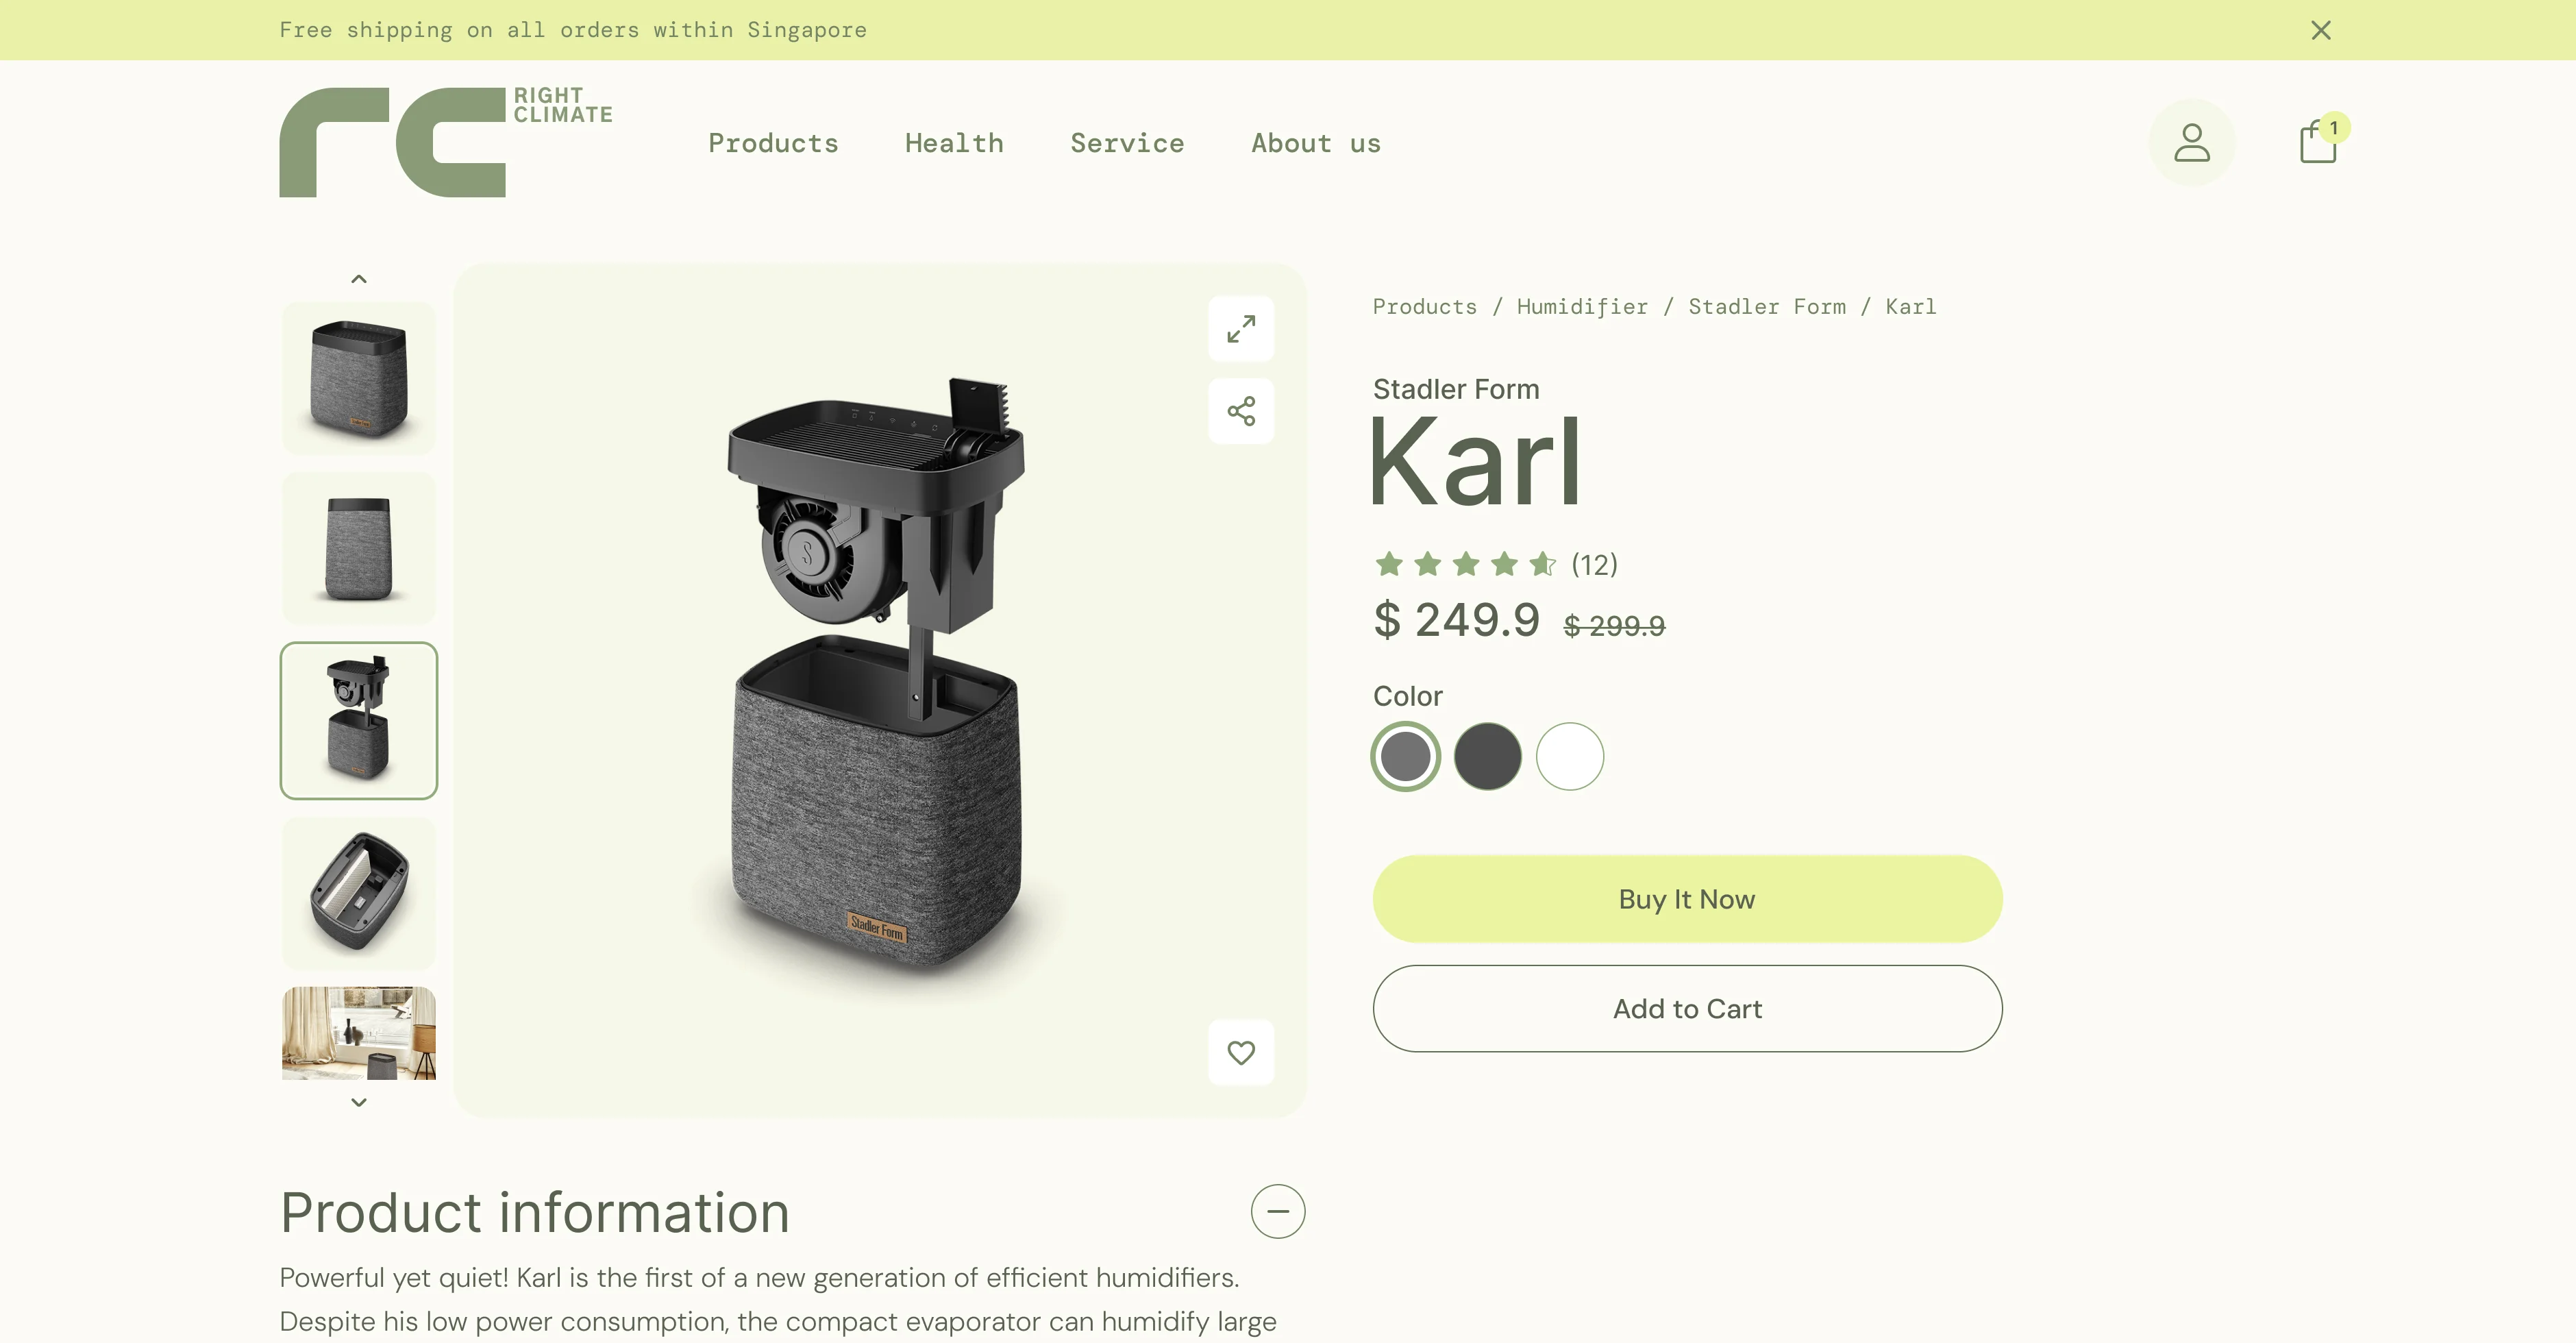
Task: Open the Health menu item
Action: (954, 143)
